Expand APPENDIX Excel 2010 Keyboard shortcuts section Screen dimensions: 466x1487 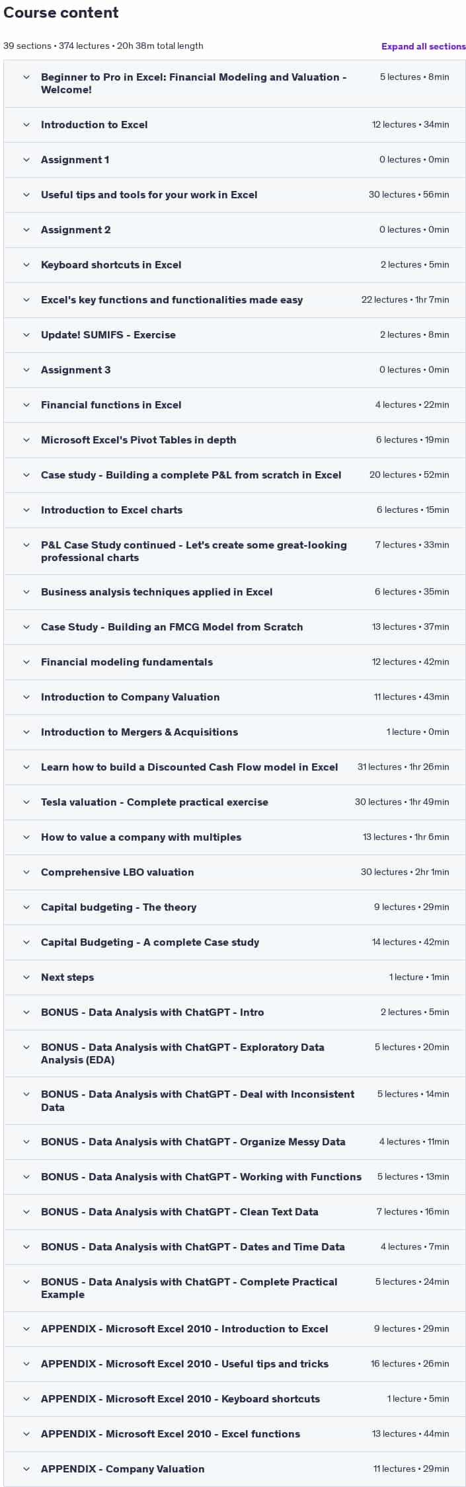click(235, 1398)
